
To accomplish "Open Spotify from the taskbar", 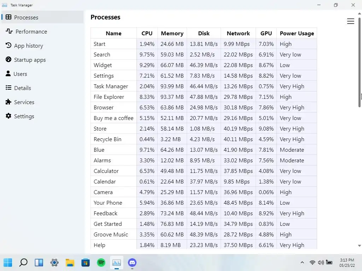I will point(101,263).
